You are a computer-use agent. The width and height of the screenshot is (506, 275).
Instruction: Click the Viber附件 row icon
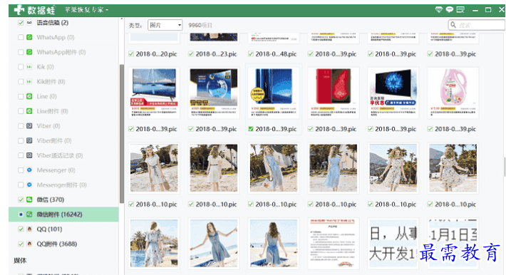point(29,141)
